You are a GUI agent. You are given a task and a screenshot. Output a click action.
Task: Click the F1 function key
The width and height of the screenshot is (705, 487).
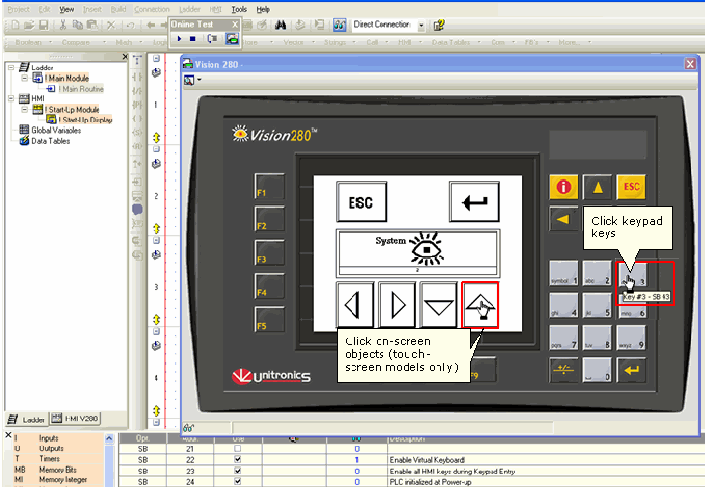point(269,186)
